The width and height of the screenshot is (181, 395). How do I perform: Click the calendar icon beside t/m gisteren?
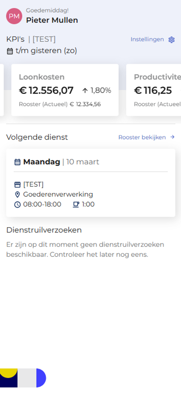pyautogui.click(x=10, y=51)
